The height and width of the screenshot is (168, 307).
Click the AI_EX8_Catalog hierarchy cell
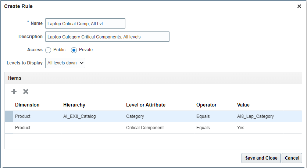(79, 116)
